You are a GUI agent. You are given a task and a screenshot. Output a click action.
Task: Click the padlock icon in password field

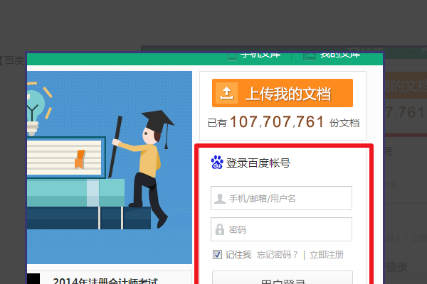pyautogui.click(x=219, y=229)
